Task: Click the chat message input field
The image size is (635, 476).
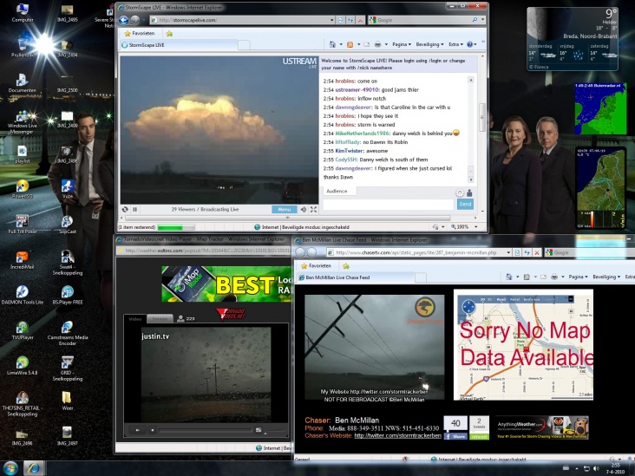Action: coord(388,204)
